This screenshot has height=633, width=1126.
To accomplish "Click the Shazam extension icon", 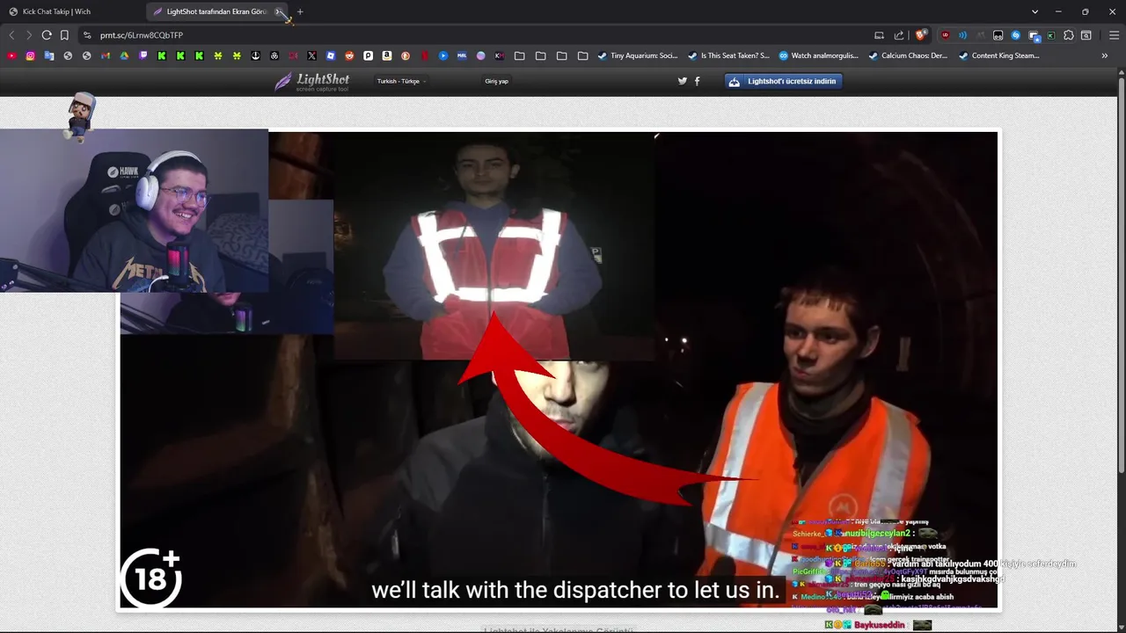I will click(1016, 35).
